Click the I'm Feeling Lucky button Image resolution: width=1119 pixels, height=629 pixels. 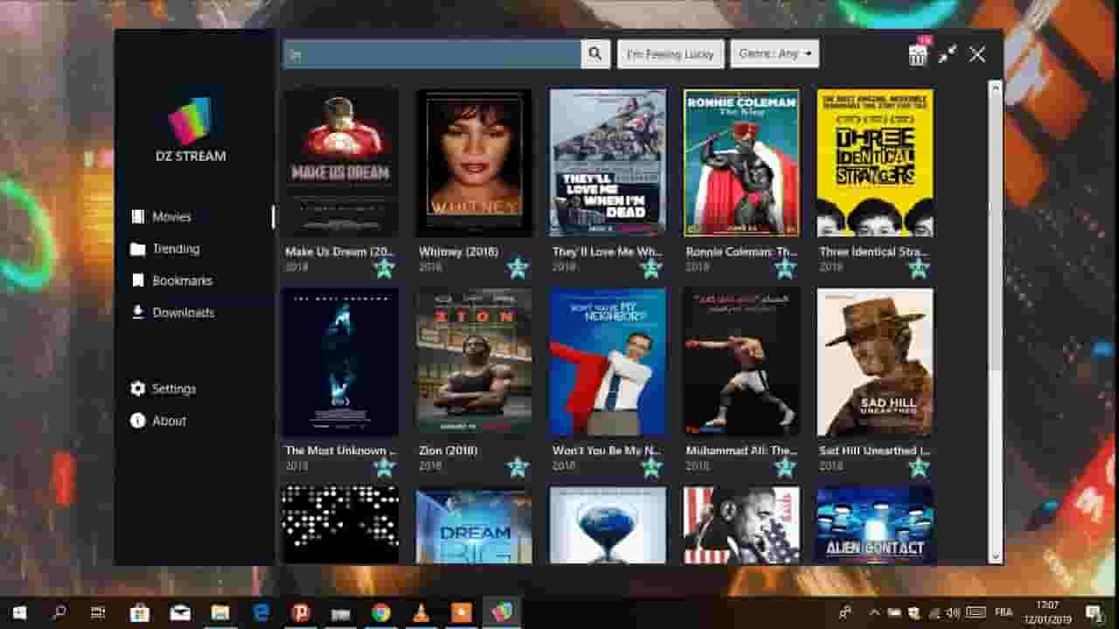671,54
